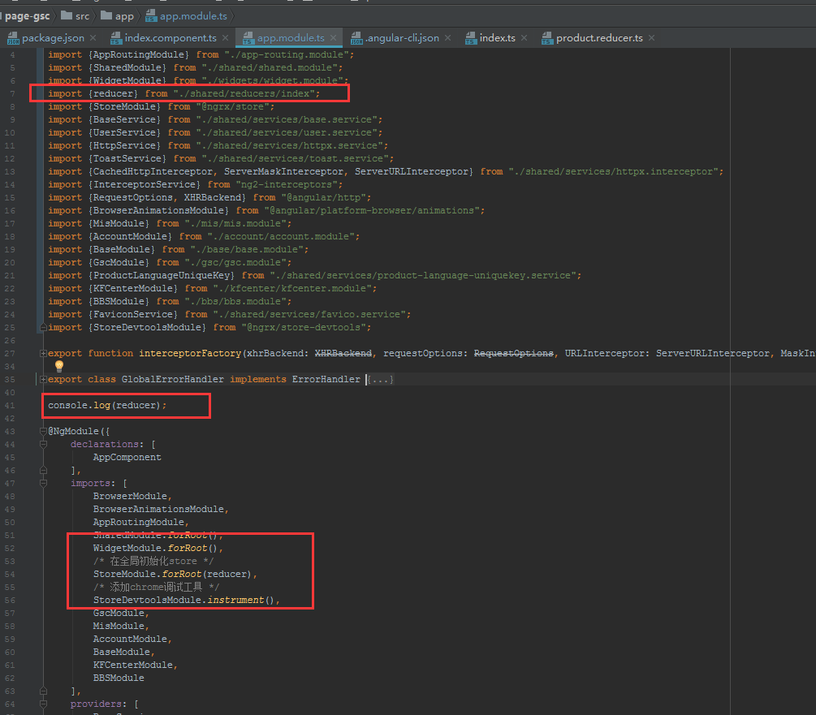The height and width of the screenshot is (715, 816).
Task: Click the yellow lightbulb intention icon
Action: (x=58, y=366)
